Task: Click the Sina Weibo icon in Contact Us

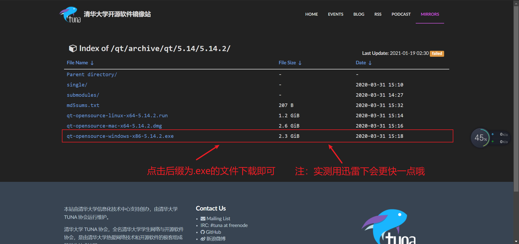Action: (203, 239)
